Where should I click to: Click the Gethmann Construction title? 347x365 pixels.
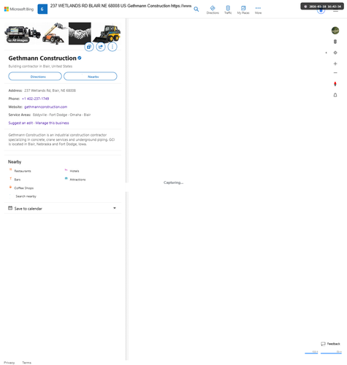point(42,58)
